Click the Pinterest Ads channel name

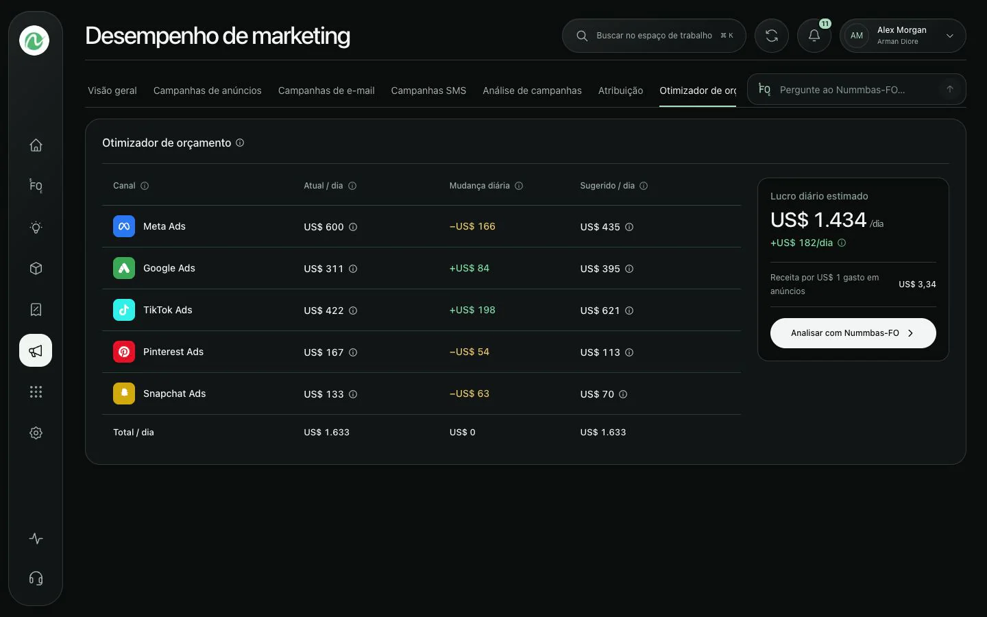[173, 352]
